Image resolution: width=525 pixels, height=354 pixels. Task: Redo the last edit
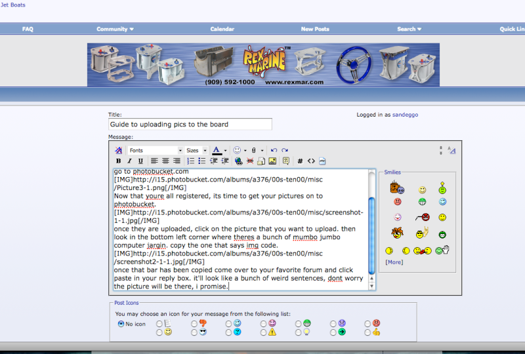pos(285,150)
